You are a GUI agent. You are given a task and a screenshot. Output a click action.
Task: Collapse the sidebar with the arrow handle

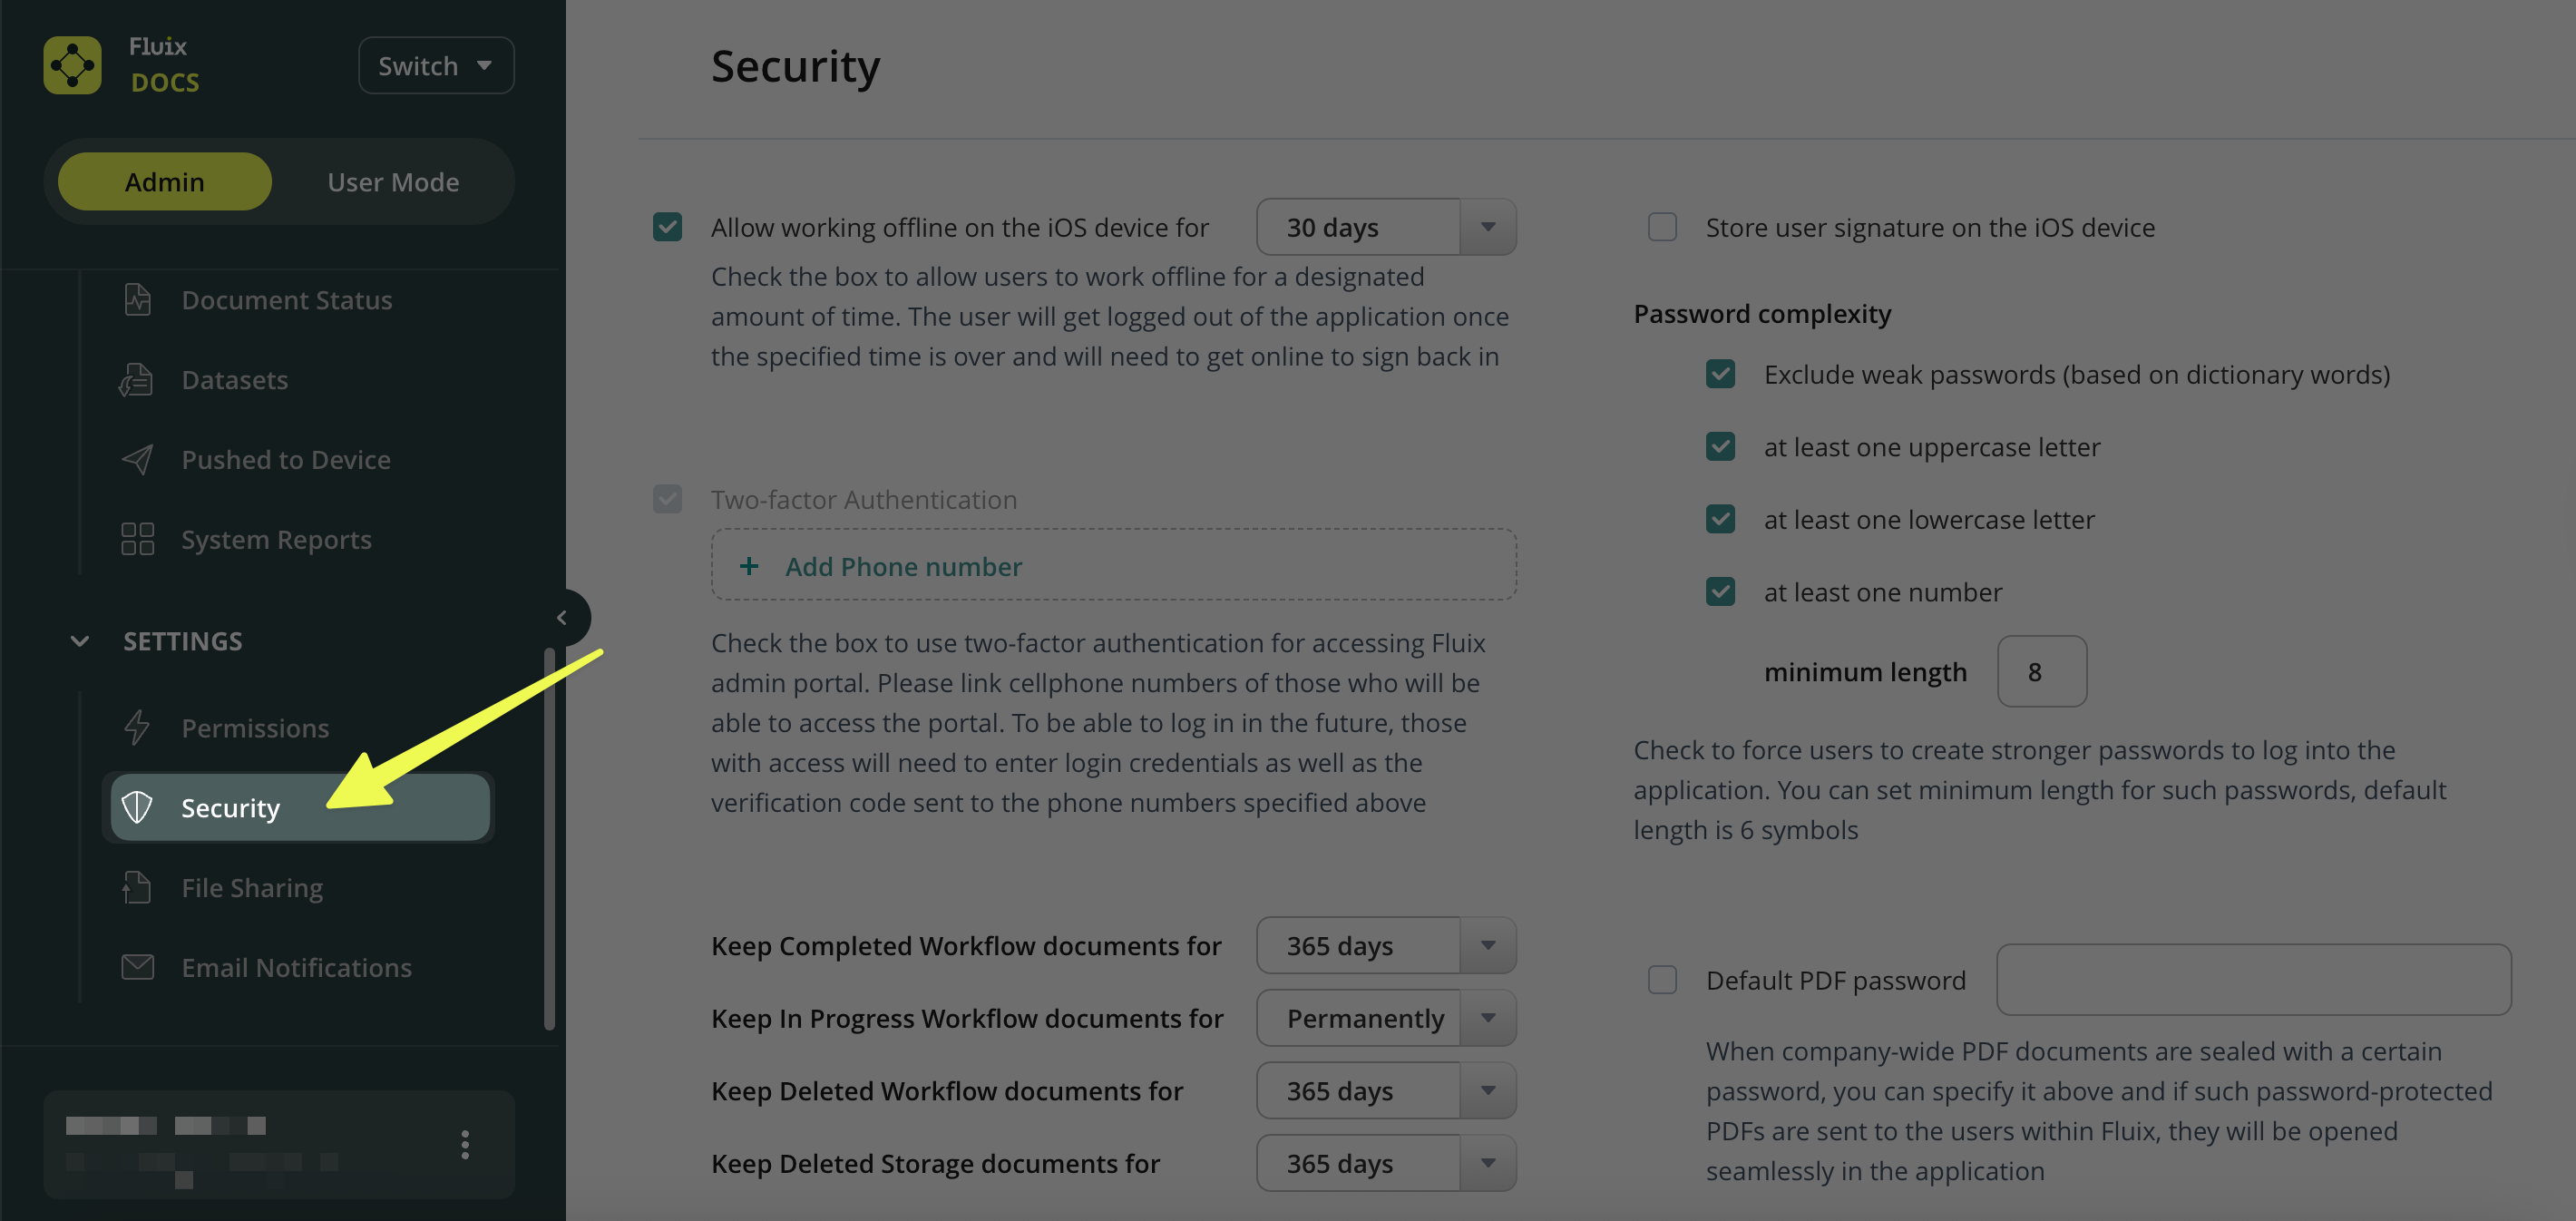click(562, 617)
